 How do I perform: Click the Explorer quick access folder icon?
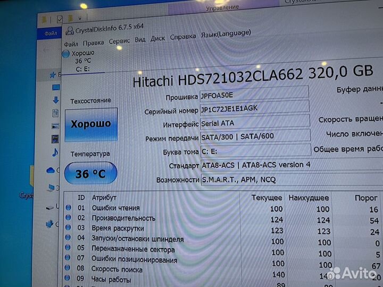(71, 18)
